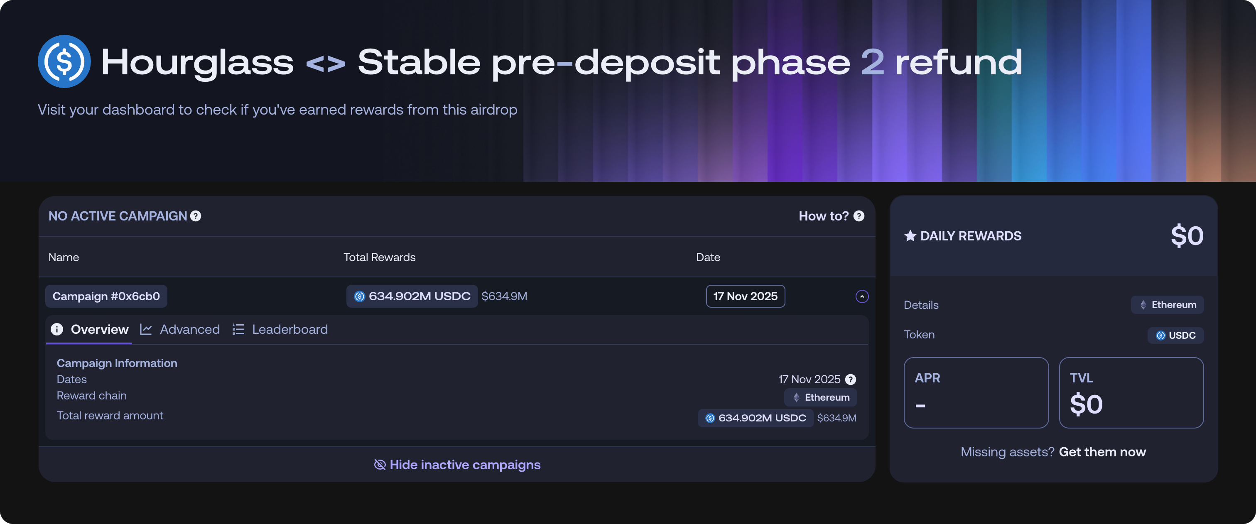This screenshot has width=1256, height=524.
Task: Switch to the Advanced tab
Action: [x=189, y=330]
